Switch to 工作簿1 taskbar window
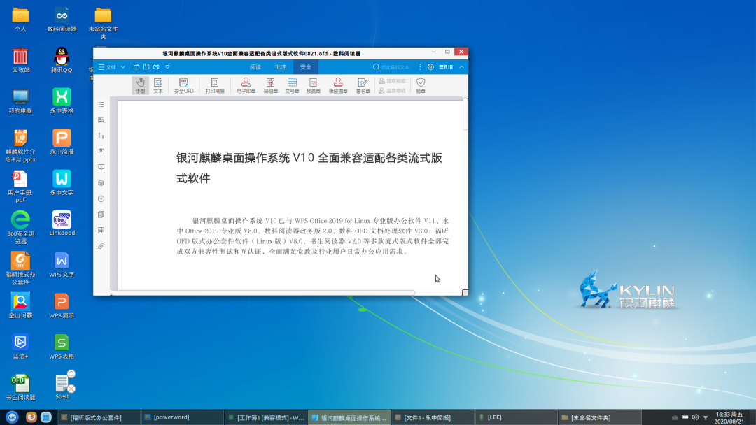Viewport: 756px width, 425px height. point(266,417)
